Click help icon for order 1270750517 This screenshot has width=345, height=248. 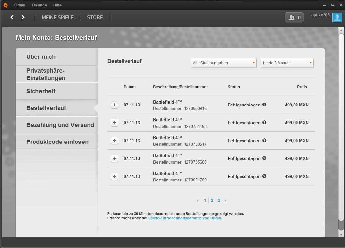[264, 140]
